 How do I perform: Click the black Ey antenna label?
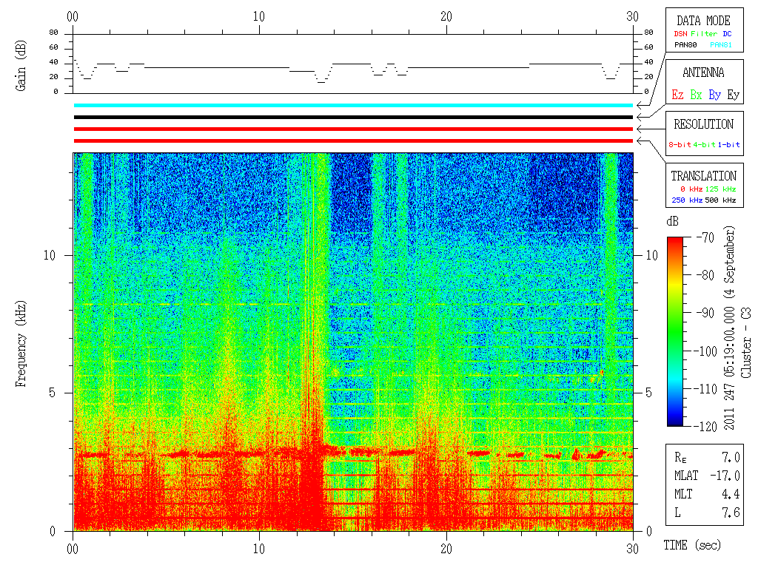tap(734, 95)
